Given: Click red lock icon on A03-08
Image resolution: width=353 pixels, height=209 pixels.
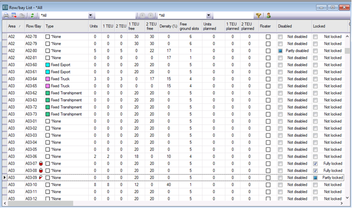Looking at the screenshot, I should tap(41, 170).
